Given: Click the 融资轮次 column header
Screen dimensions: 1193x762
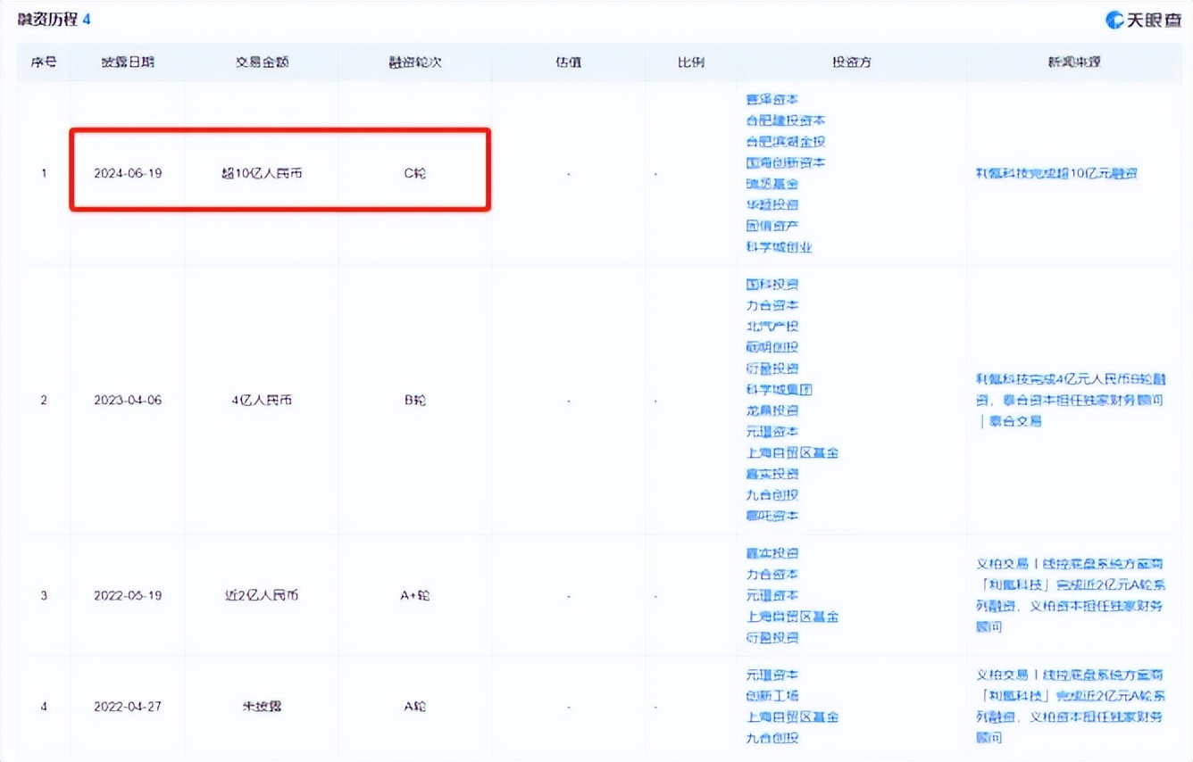Looking at the screenshot, I should [415, 62].
